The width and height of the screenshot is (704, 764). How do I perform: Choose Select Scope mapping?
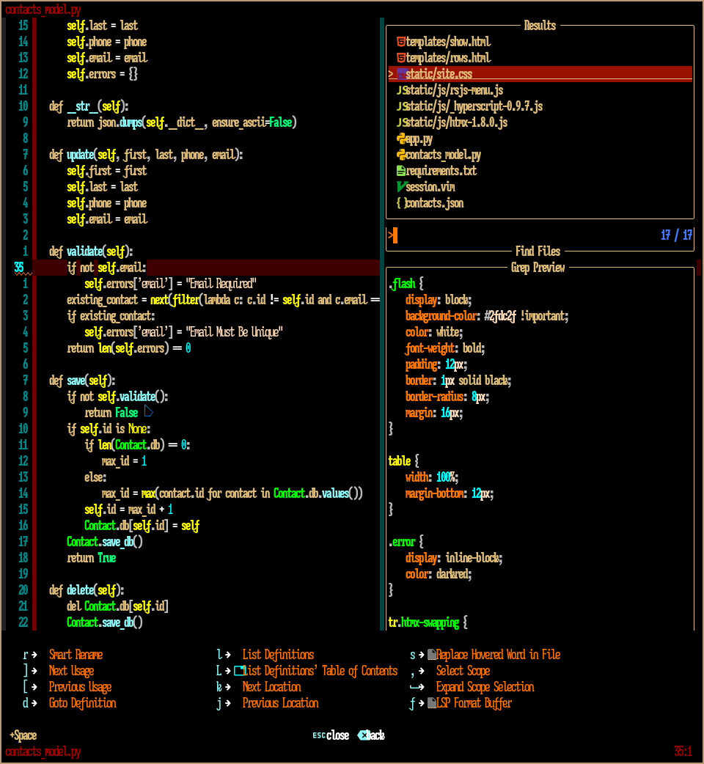tap(463, 671)
